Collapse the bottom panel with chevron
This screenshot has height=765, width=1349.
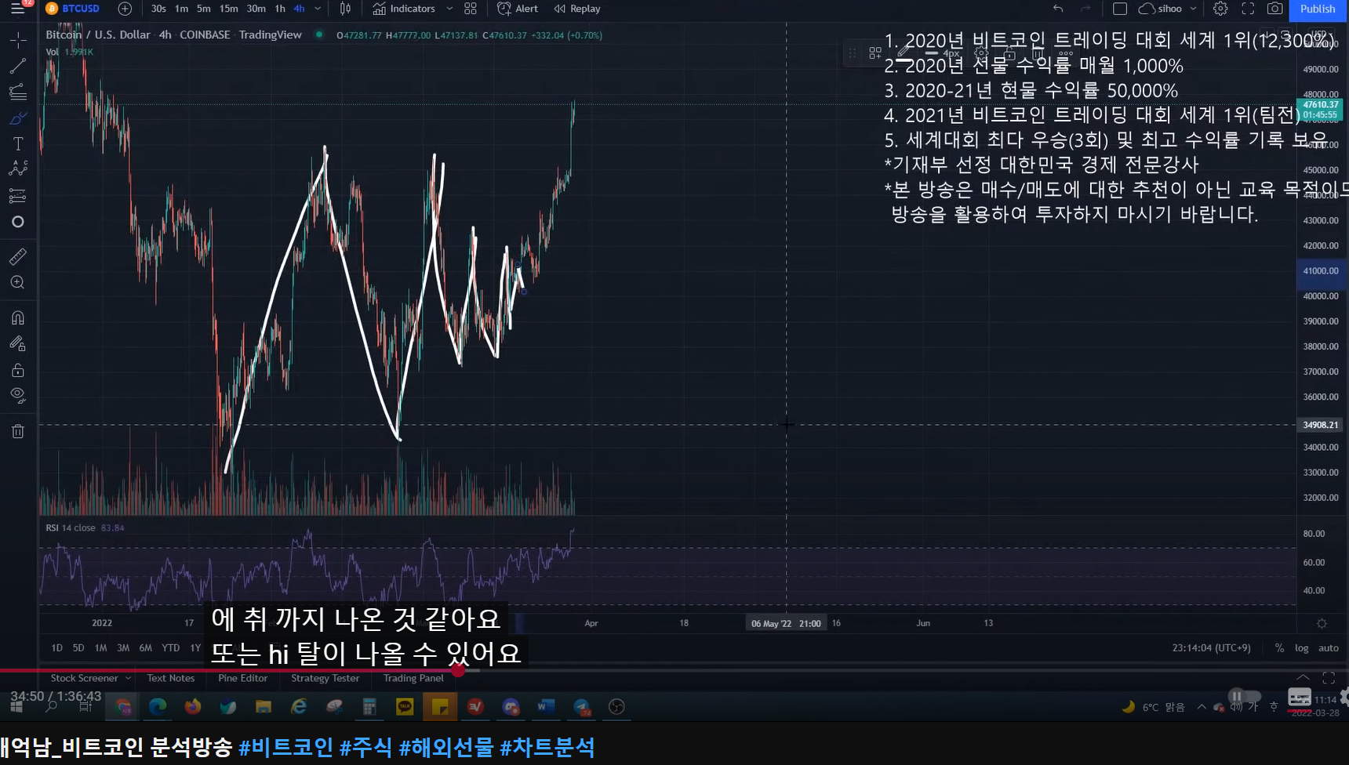pos(1303,678)
